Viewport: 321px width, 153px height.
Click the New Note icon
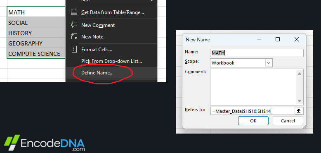coord(74,37)
